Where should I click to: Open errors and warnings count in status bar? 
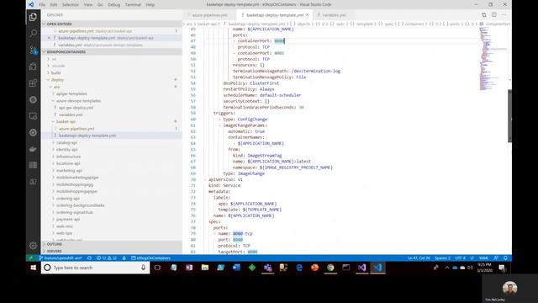107,258
